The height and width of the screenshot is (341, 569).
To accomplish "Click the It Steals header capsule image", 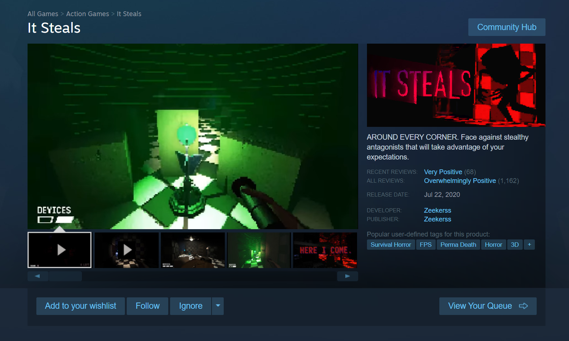I will tap(456, 85).
